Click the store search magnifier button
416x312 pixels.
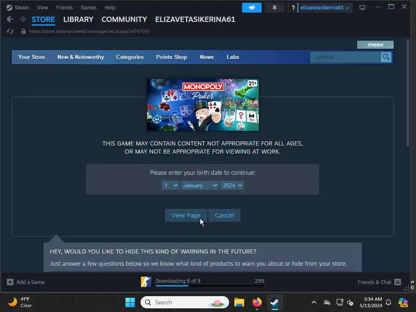(386, 57)
